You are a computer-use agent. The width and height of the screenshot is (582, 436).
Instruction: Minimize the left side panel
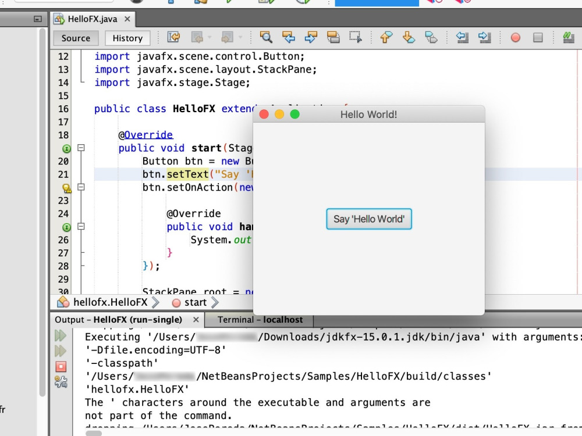tap(37, 19)
